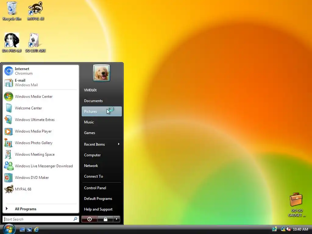
Task: Launch Windows Media Player
Action: point(41,131)
